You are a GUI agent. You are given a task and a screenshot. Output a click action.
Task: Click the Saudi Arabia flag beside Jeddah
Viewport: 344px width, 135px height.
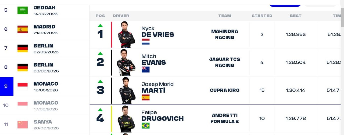23,10
